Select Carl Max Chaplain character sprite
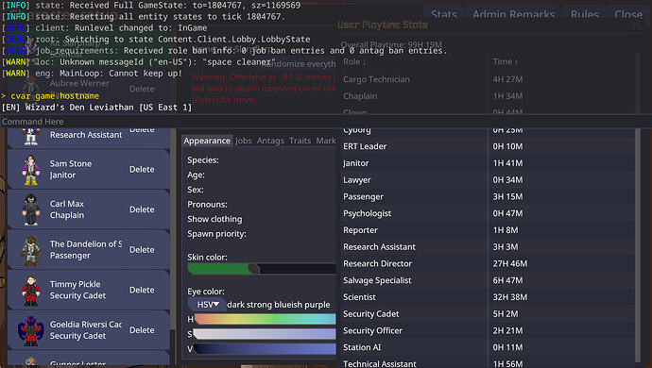 tap(31, 209)
